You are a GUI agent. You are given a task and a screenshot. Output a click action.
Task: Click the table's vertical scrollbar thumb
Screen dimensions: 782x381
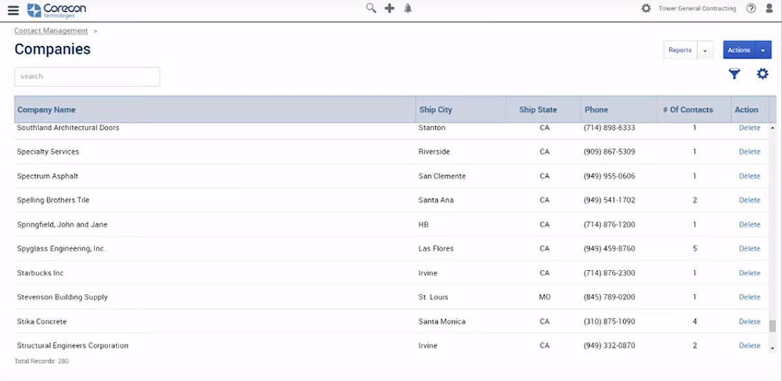772,326
